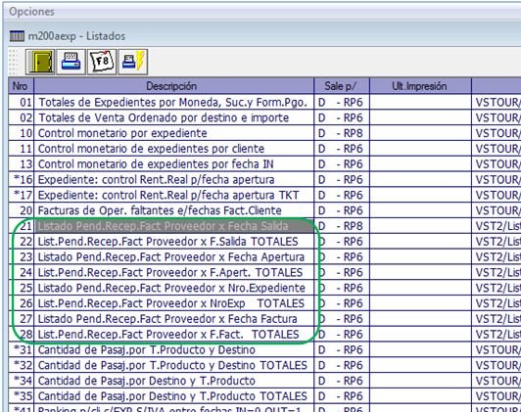Click the Descripción column header
This screenshot has width=521, height=412.
click(173, 86)
